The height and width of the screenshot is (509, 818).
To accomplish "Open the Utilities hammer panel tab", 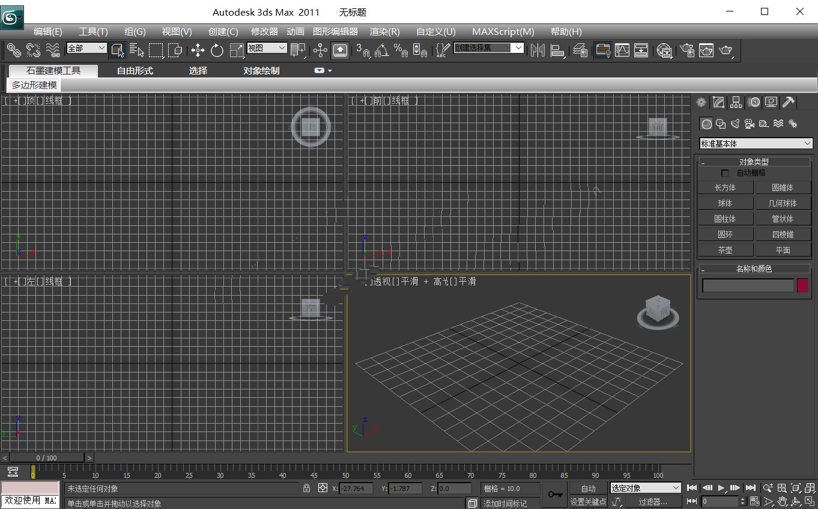I will point(789,102).
